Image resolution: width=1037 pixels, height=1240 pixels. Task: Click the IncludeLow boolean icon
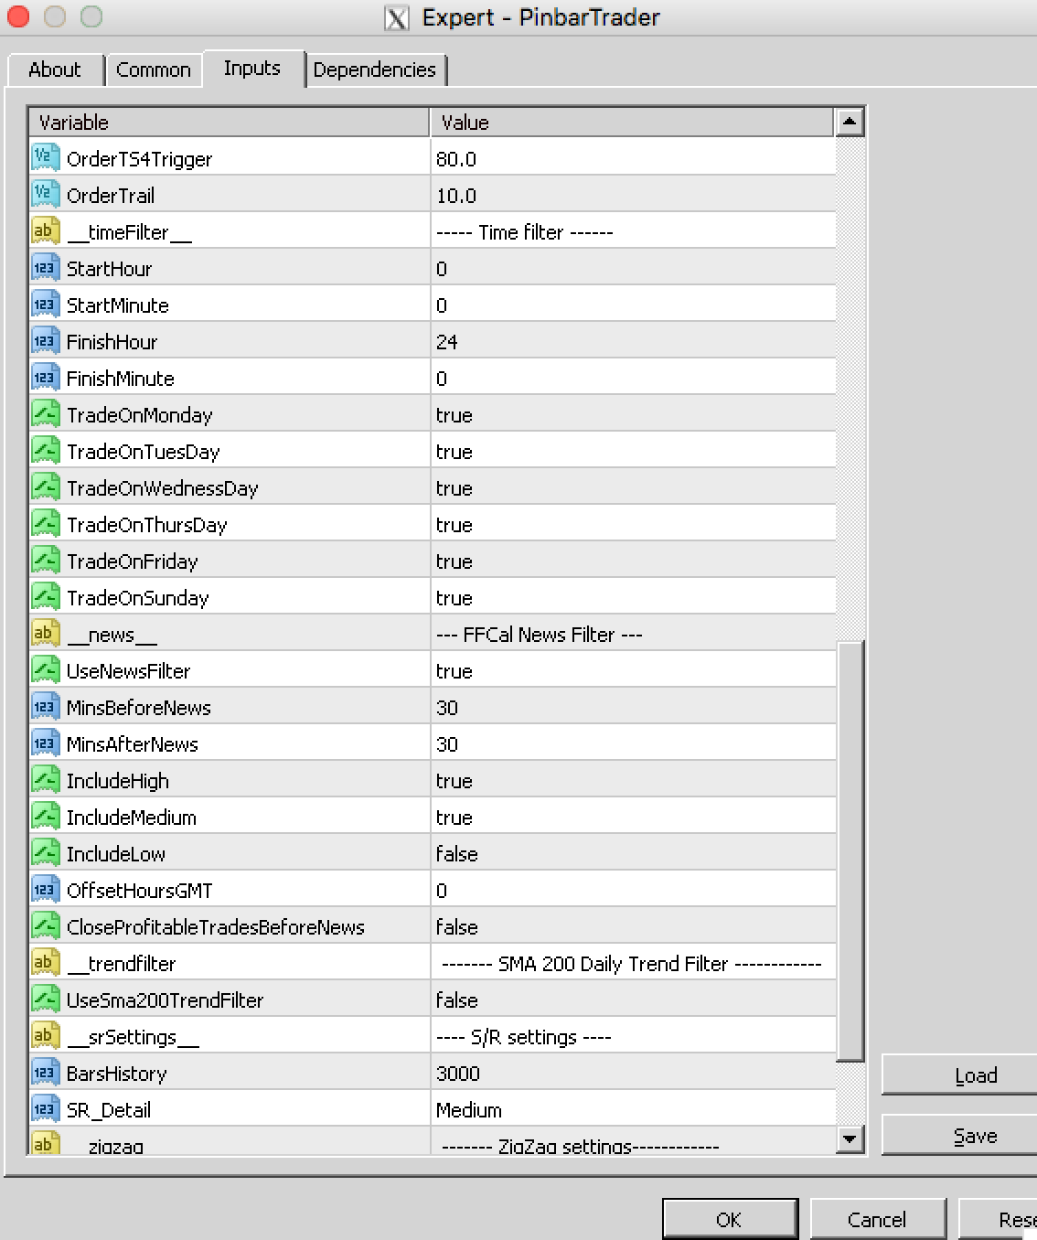click(45, 852)
